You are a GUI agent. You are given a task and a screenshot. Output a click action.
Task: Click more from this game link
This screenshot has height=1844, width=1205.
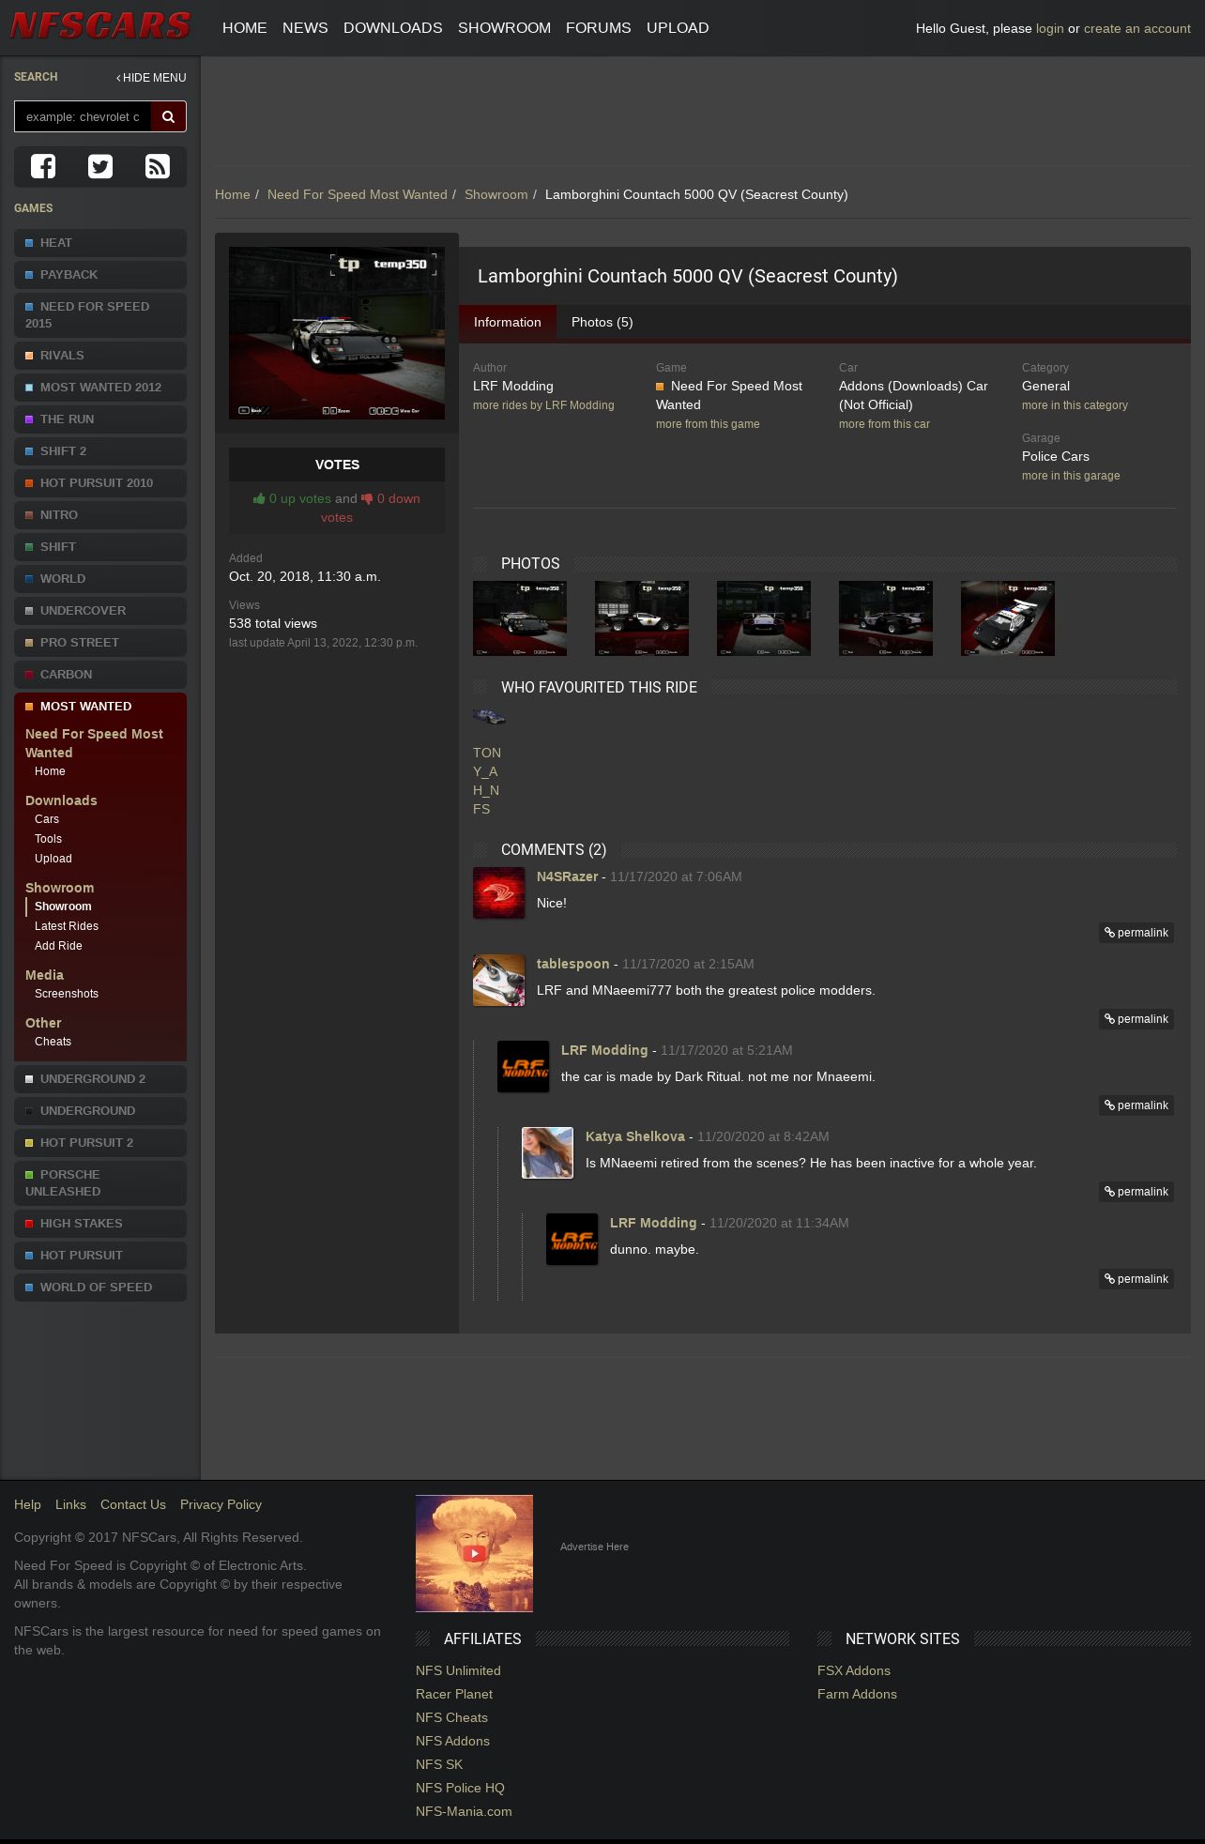point(708,424)
